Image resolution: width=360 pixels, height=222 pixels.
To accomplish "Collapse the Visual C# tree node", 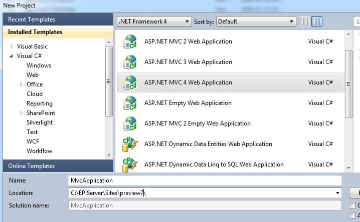I will coord(12,56).
